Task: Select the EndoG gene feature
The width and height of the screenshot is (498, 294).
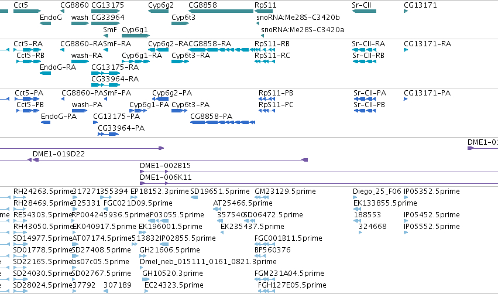Action: coord(45,23)
